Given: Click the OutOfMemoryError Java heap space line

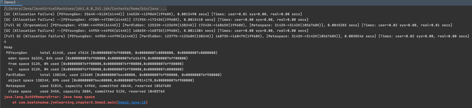Looking at the screenshot, I should pos(49,97).
